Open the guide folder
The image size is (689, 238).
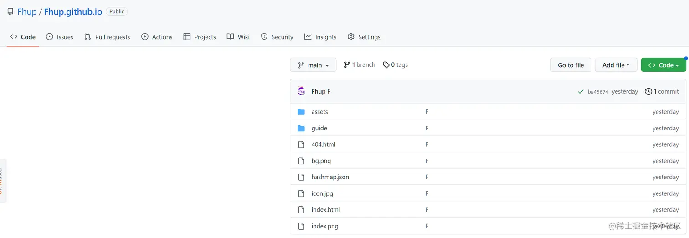[319, 128]
